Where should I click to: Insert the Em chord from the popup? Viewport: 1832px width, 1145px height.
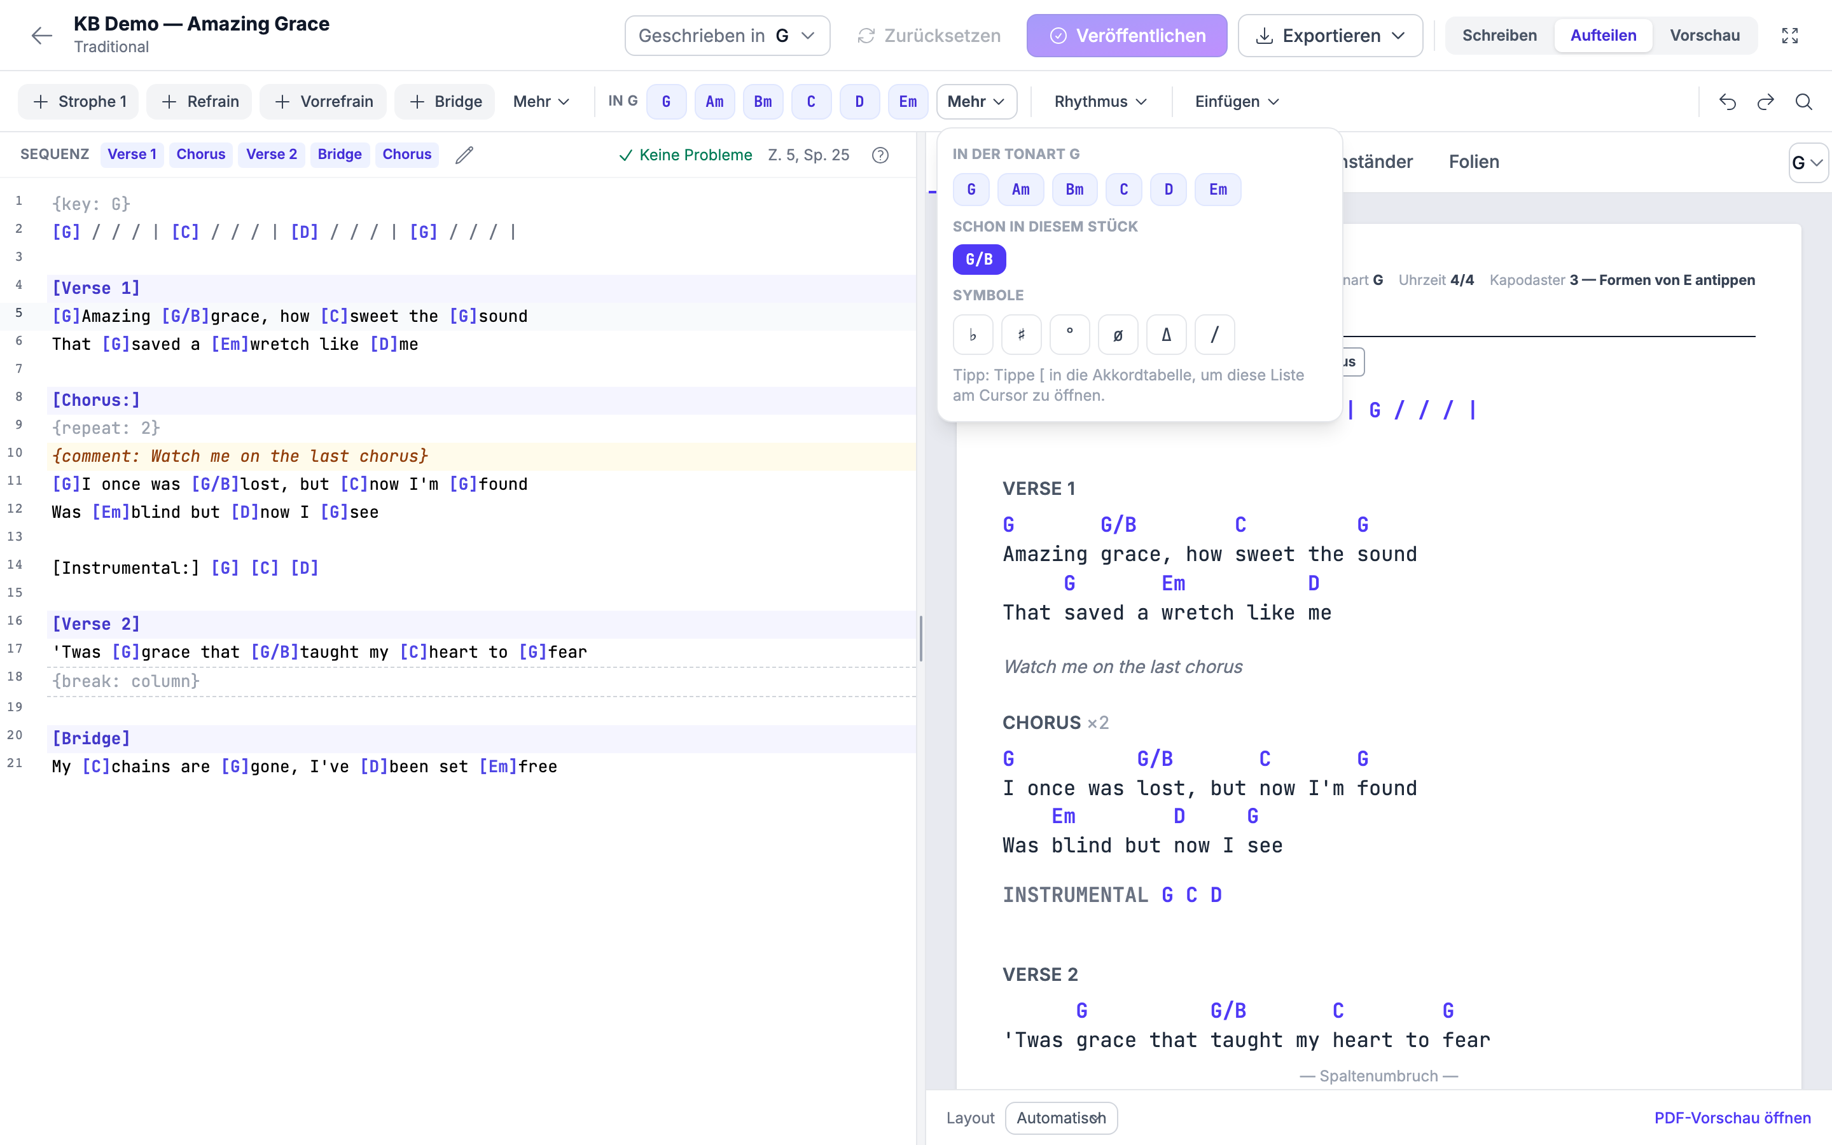tap(1218, 190)
